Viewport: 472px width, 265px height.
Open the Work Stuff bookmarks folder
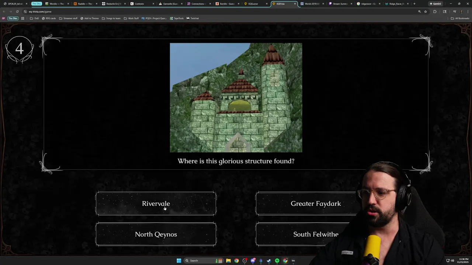[131, 18]
